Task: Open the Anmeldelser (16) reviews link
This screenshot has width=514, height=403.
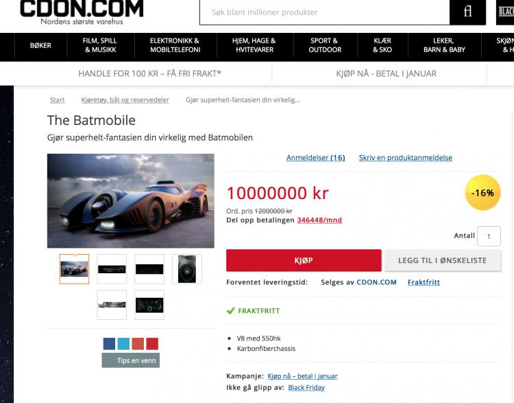Action: (x=316, y=158)
